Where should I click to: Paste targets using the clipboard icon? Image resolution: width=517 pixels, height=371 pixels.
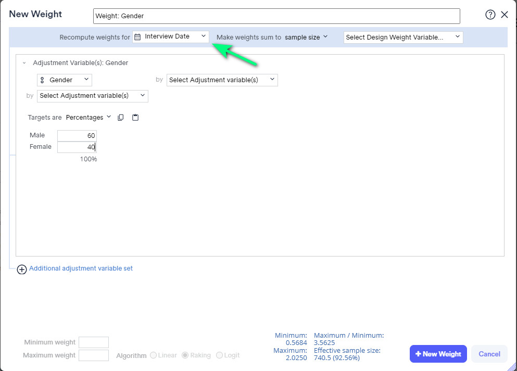[135, 118]
